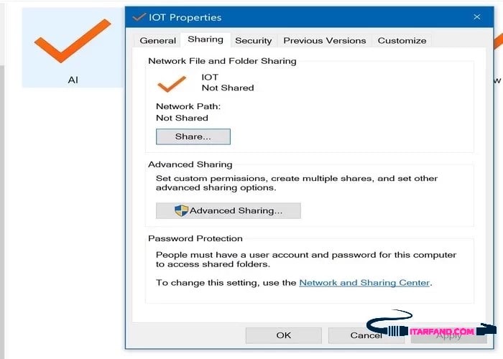Image resolution: width=503 pixels, height=359 pixels.
Task: Follow the Network and Sharing Center link
Action: pos(364,283)
